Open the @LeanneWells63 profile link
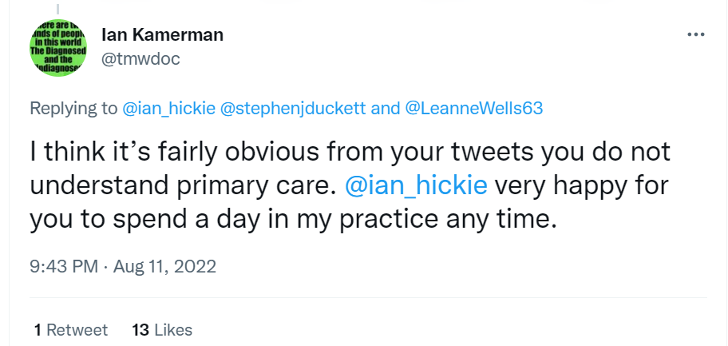 point(474,109)
